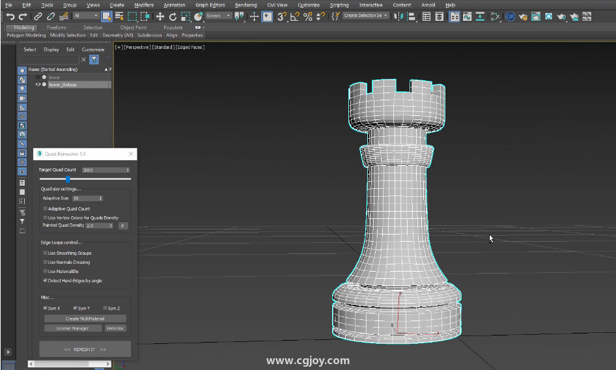
Task: Open the Curve Editor icon
Action: [467, 16]
